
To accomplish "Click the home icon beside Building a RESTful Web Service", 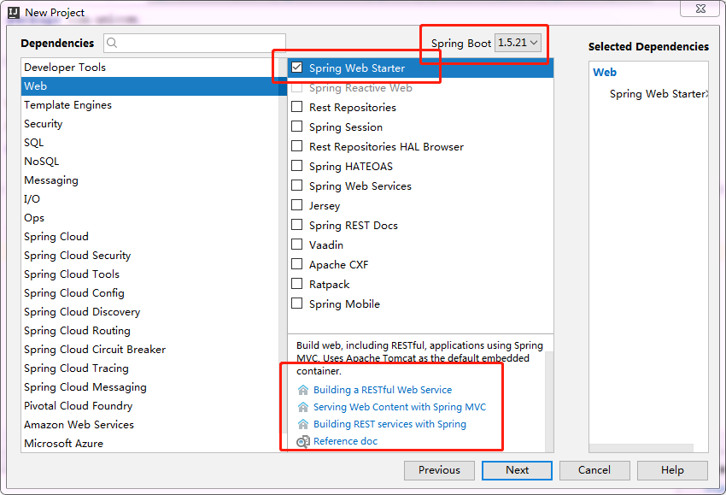I will coord(303,390).
